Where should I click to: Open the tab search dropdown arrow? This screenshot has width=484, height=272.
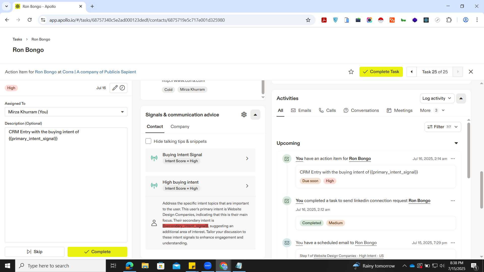point(7,6)
